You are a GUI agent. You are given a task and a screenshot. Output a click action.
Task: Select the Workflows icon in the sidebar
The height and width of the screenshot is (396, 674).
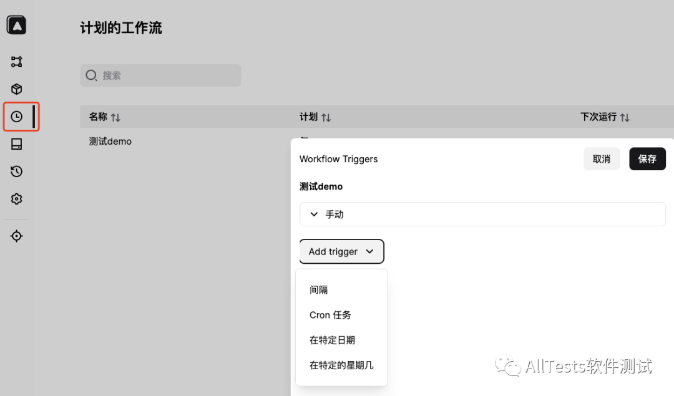point(16,61)
